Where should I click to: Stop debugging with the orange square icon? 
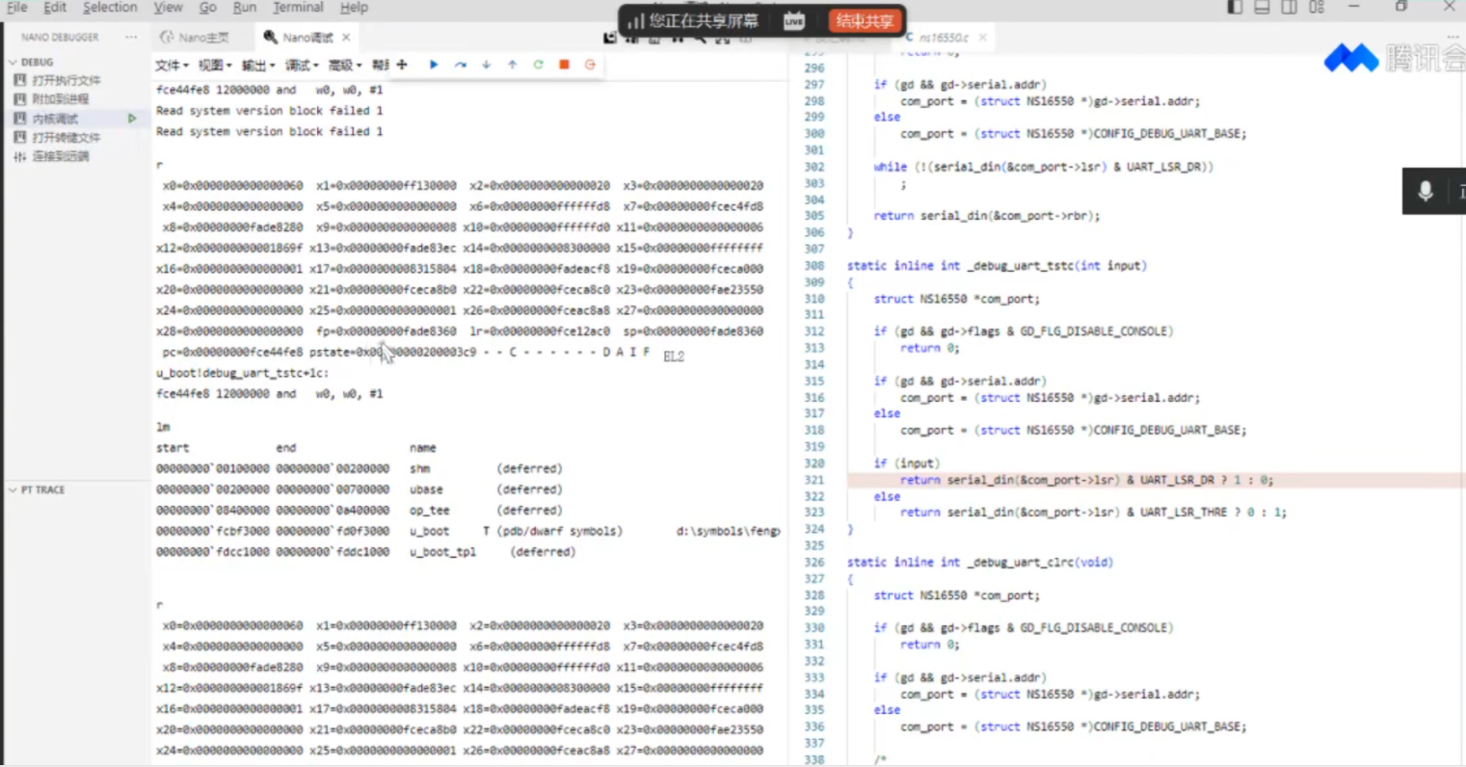564,65
